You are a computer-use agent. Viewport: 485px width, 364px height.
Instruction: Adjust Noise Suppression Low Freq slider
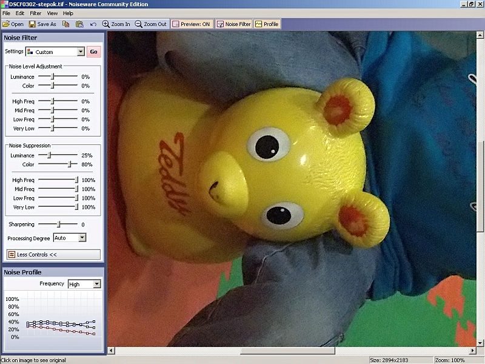tap(76, 198)
